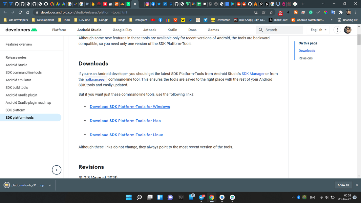
Task: Open the developer account avatar on page
Action: [x=348, y=30]
